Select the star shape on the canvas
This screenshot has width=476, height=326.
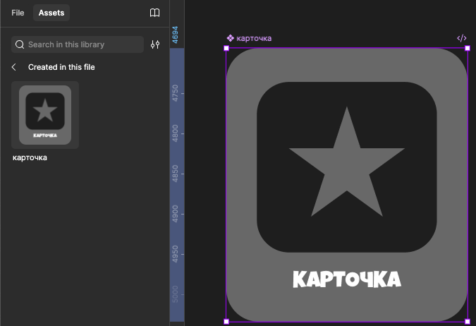(346, 161)
